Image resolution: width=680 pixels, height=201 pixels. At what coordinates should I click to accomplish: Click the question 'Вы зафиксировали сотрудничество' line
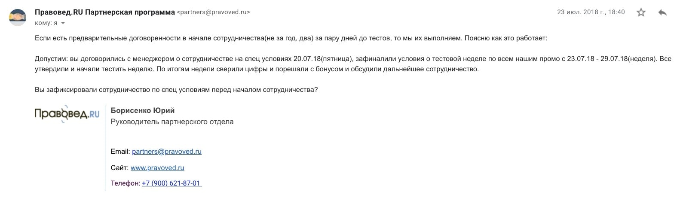pos(176,90)
